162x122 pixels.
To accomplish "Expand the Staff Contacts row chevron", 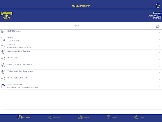I will [159, 33].
